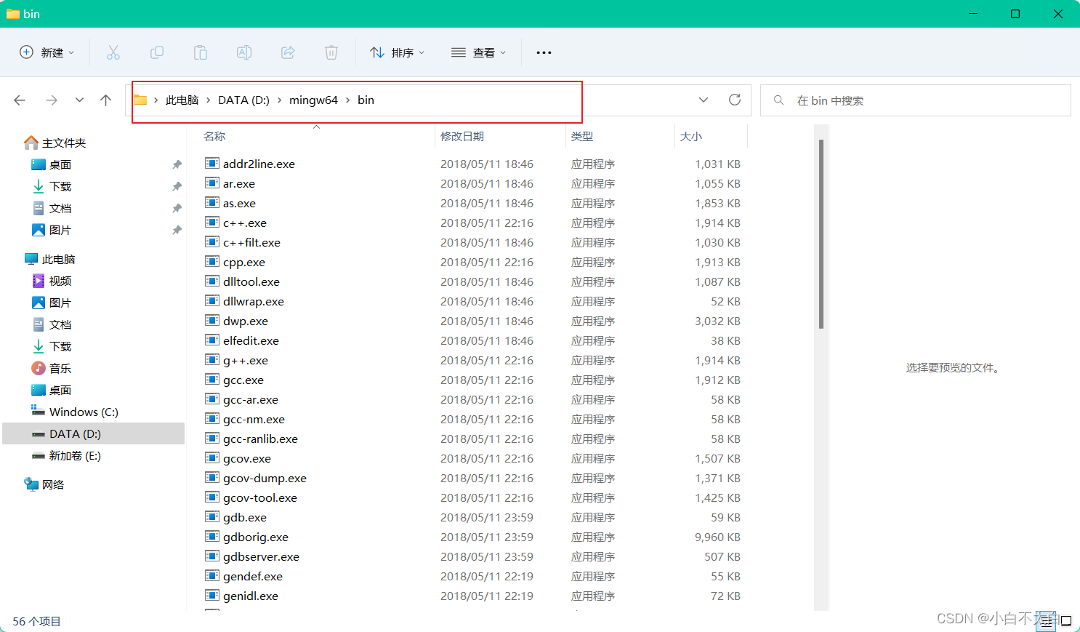Expand chevron after 此电脑 in path

click(x=209, y=100)
